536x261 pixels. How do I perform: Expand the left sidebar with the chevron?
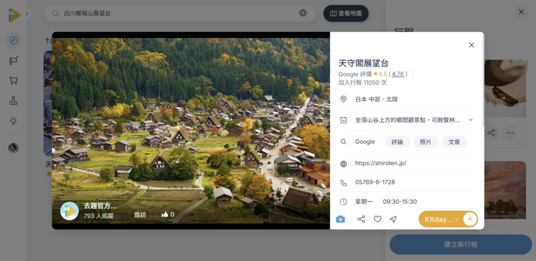(x=27, y=14)
